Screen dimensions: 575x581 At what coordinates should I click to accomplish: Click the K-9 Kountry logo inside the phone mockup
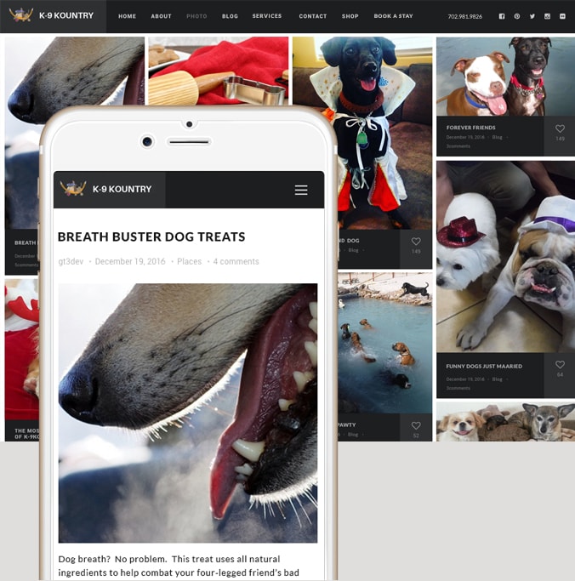[x=106, y=189]
